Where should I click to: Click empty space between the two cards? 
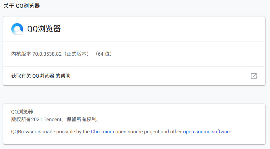[x=134, y=94]
